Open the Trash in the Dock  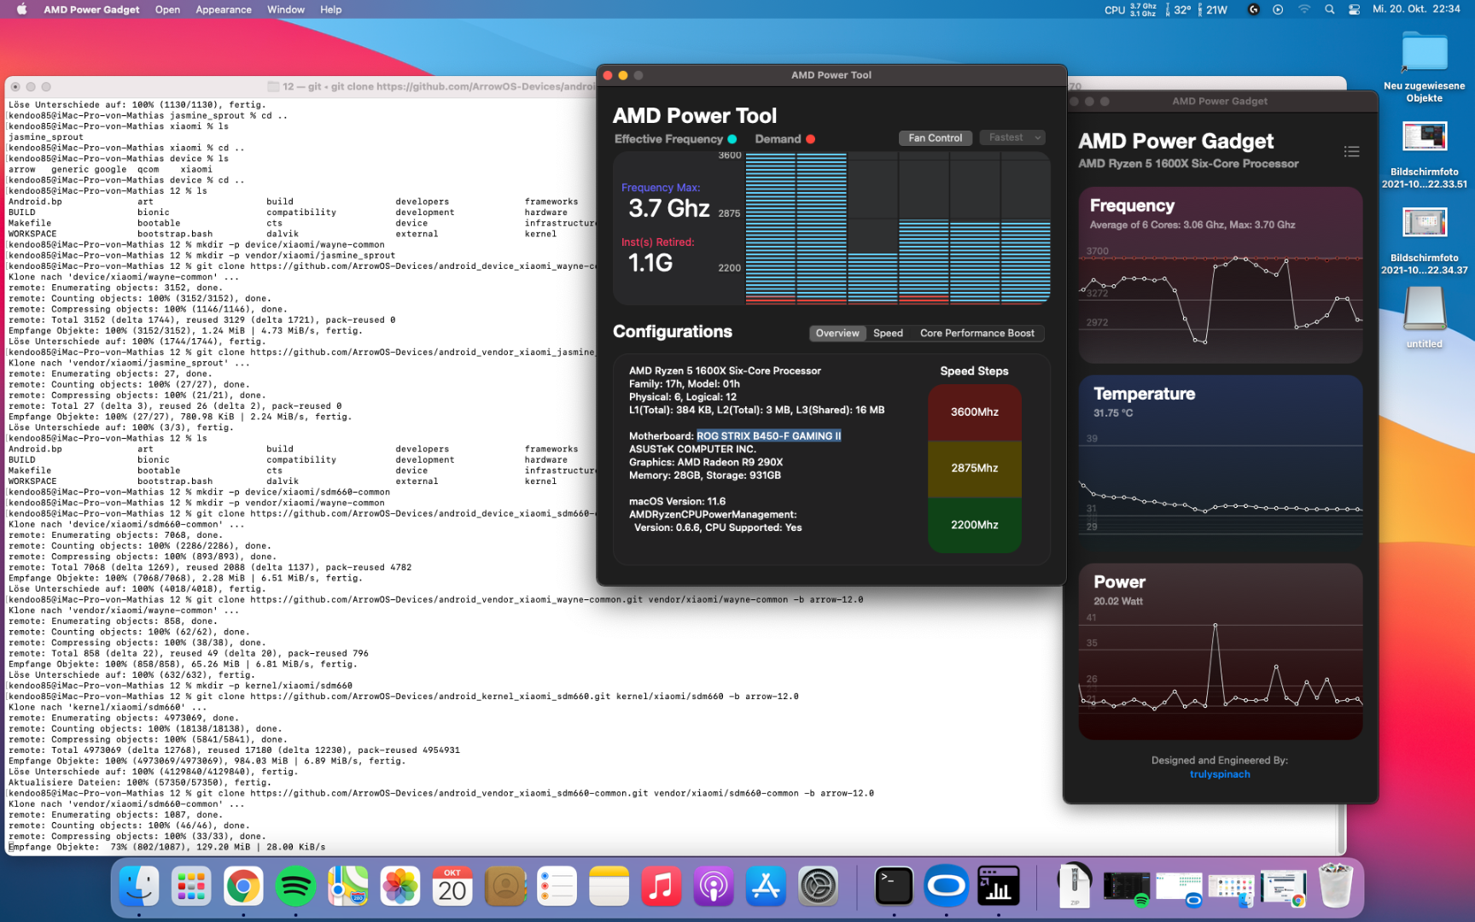click(1336, 887)
